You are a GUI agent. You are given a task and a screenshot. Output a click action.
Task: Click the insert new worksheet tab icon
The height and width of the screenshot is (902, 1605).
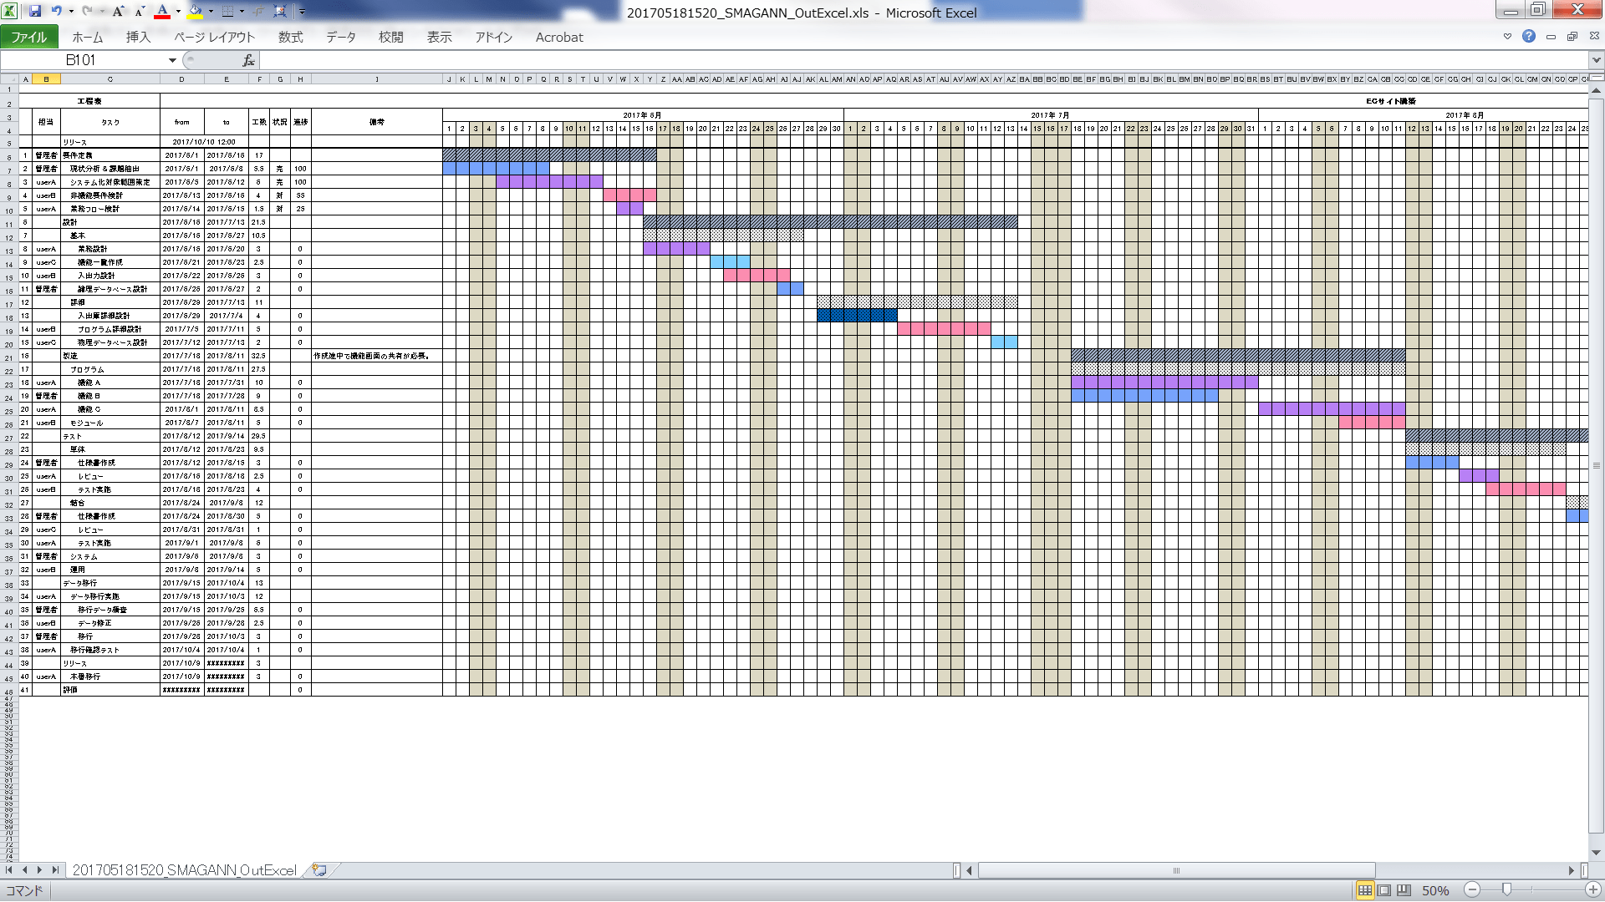point(319,870)
